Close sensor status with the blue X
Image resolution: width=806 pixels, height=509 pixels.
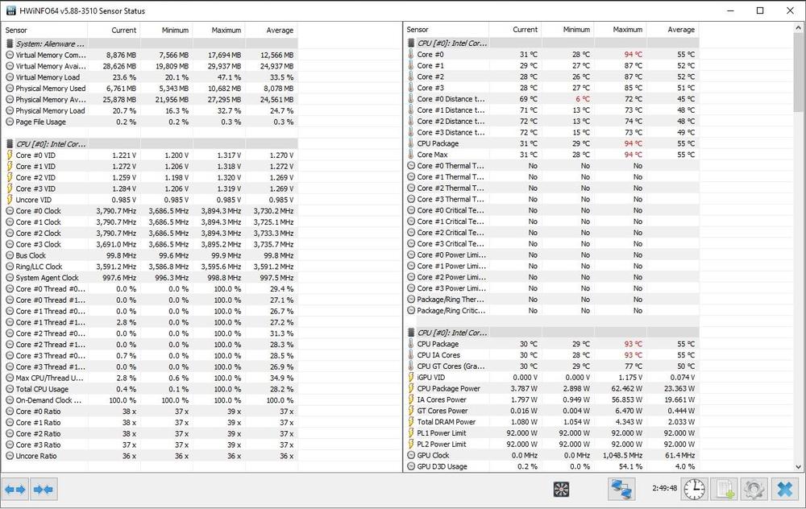click(x=783, y=489)
